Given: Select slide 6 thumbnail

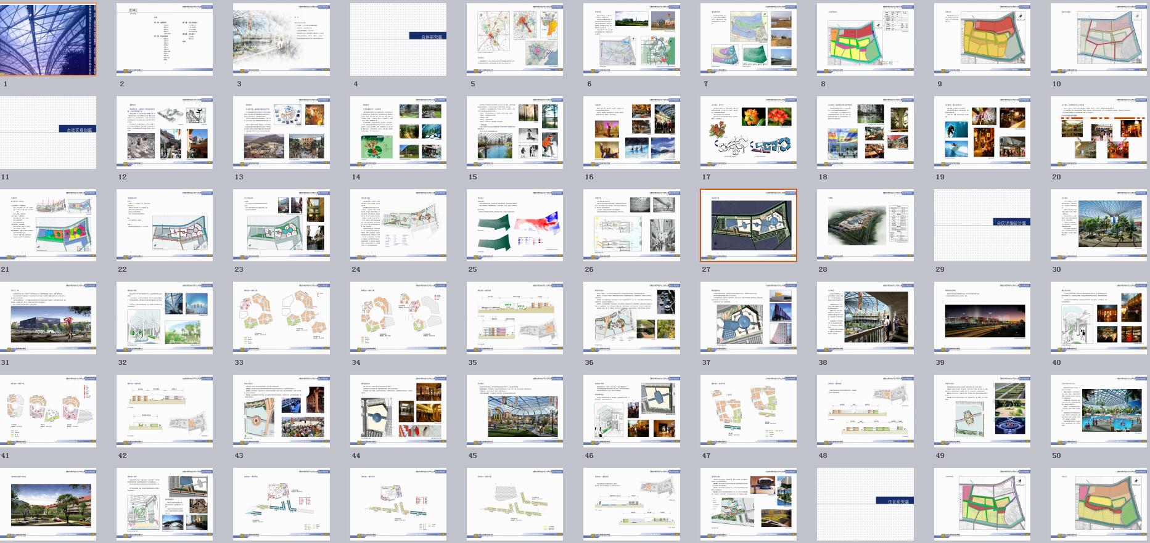Looking at the screenshot, I should [x=632, y=39].
